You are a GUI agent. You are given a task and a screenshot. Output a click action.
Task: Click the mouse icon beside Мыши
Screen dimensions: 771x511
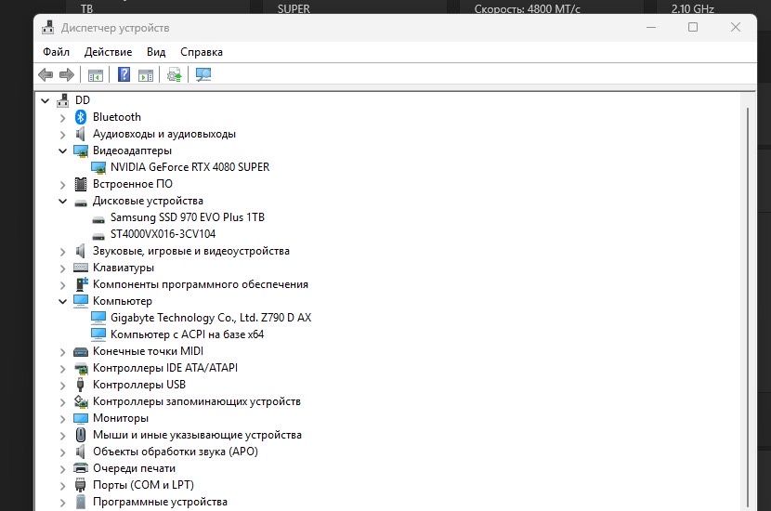[x=81, y=435]
